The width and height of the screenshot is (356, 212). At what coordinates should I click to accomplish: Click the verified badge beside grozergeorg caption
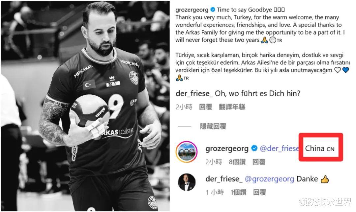point(213,10)
